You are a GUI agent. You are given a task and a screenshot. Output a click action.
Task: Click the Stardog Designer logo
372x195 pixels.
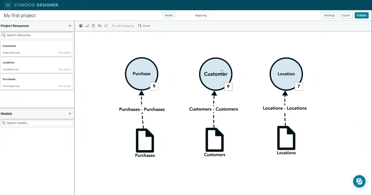[x=8, y=5]
